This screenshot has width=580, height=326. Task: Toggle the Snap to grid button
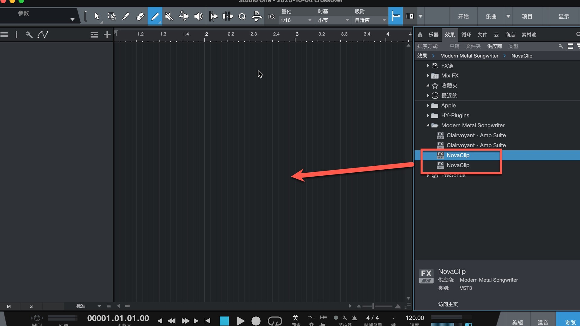point(395,16)
